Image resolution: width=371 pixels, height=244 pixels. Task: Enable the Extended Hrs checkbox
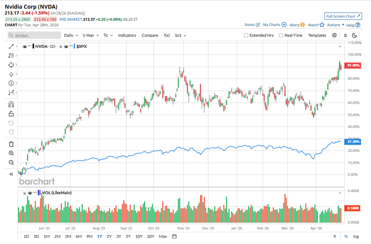click(x=246, y=35)
